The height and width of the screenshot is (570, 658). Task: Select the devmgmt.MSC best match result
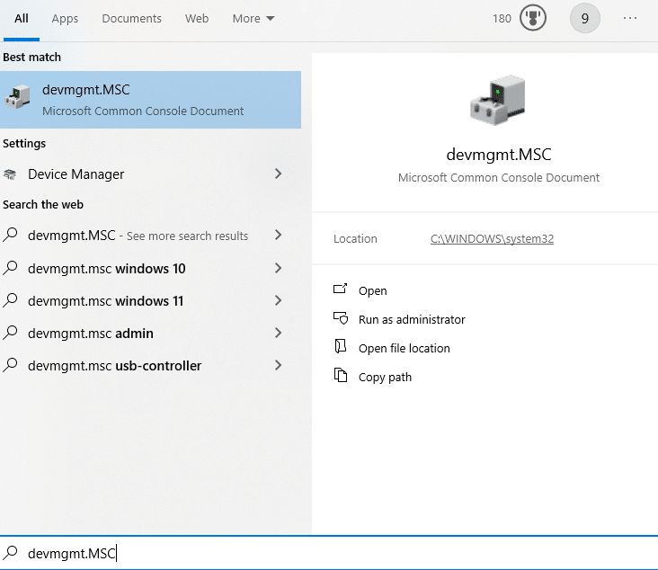pos(150,100)
